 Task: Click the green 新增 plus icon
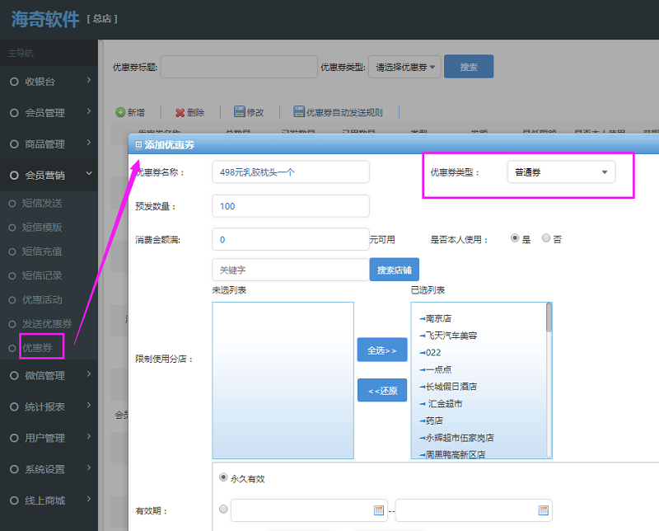click(x=121, y=110)
